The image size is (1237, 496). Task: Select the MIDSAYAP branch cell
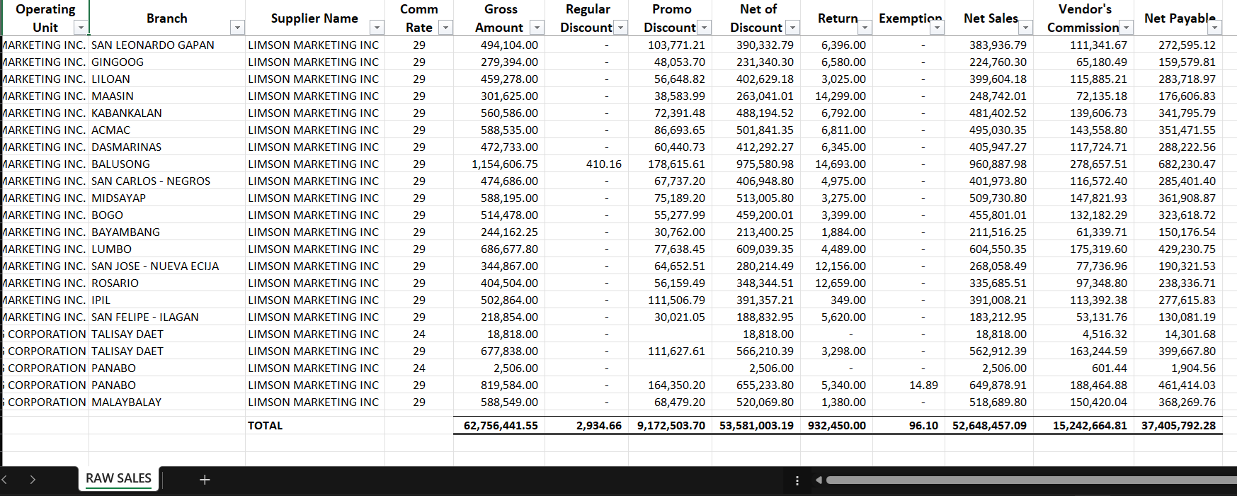click(167, 198)
